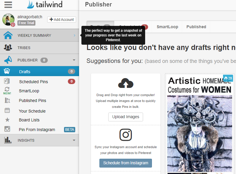Click the Publisher megaphone icon
The image size is (236, 174).
[x=8, y=60]
